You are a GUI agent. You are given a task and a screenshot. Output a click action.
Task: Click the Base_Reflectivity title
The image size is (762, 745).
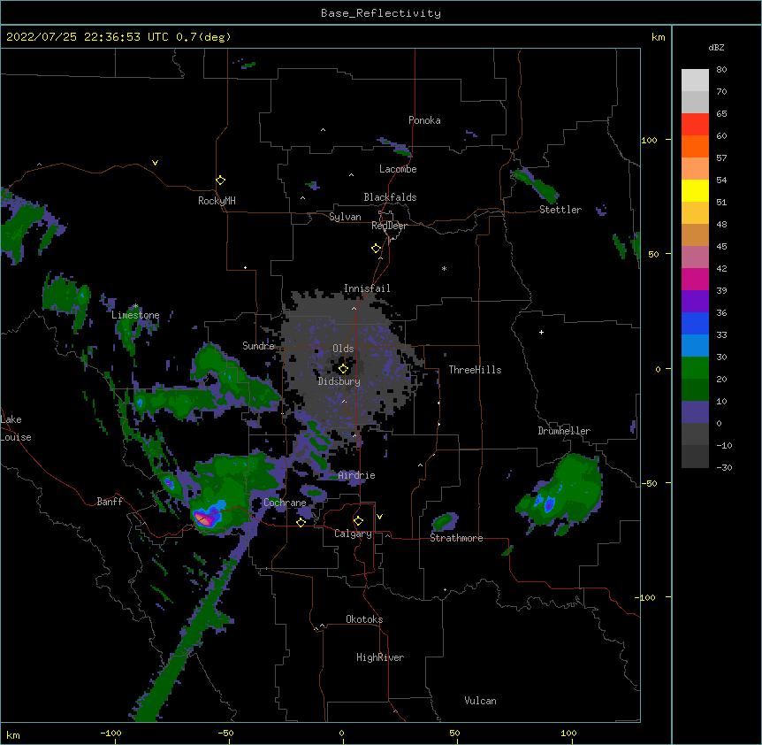tap(381, 13)
